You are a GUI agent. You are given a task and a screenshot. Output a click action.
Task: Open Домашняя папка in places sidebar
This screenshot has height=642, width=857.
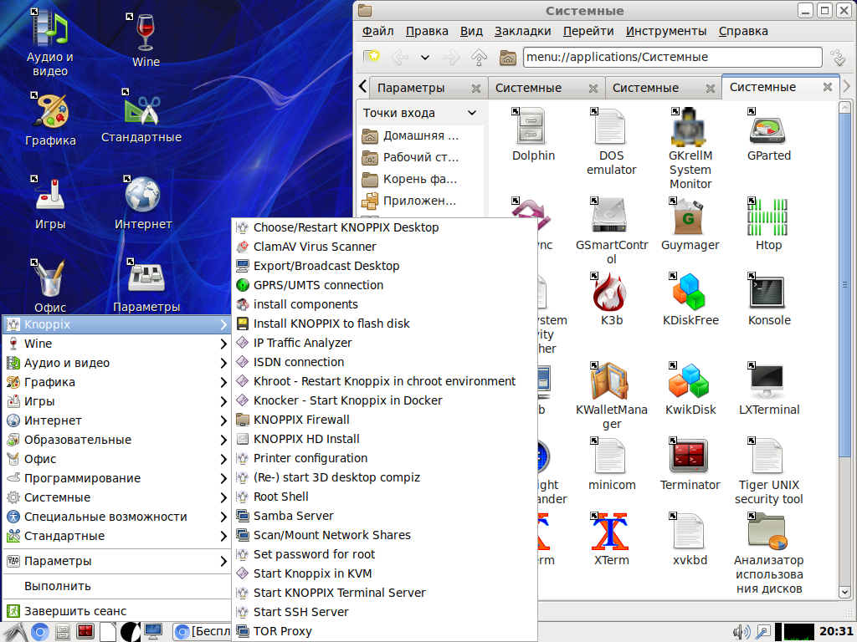pos(420,135)
